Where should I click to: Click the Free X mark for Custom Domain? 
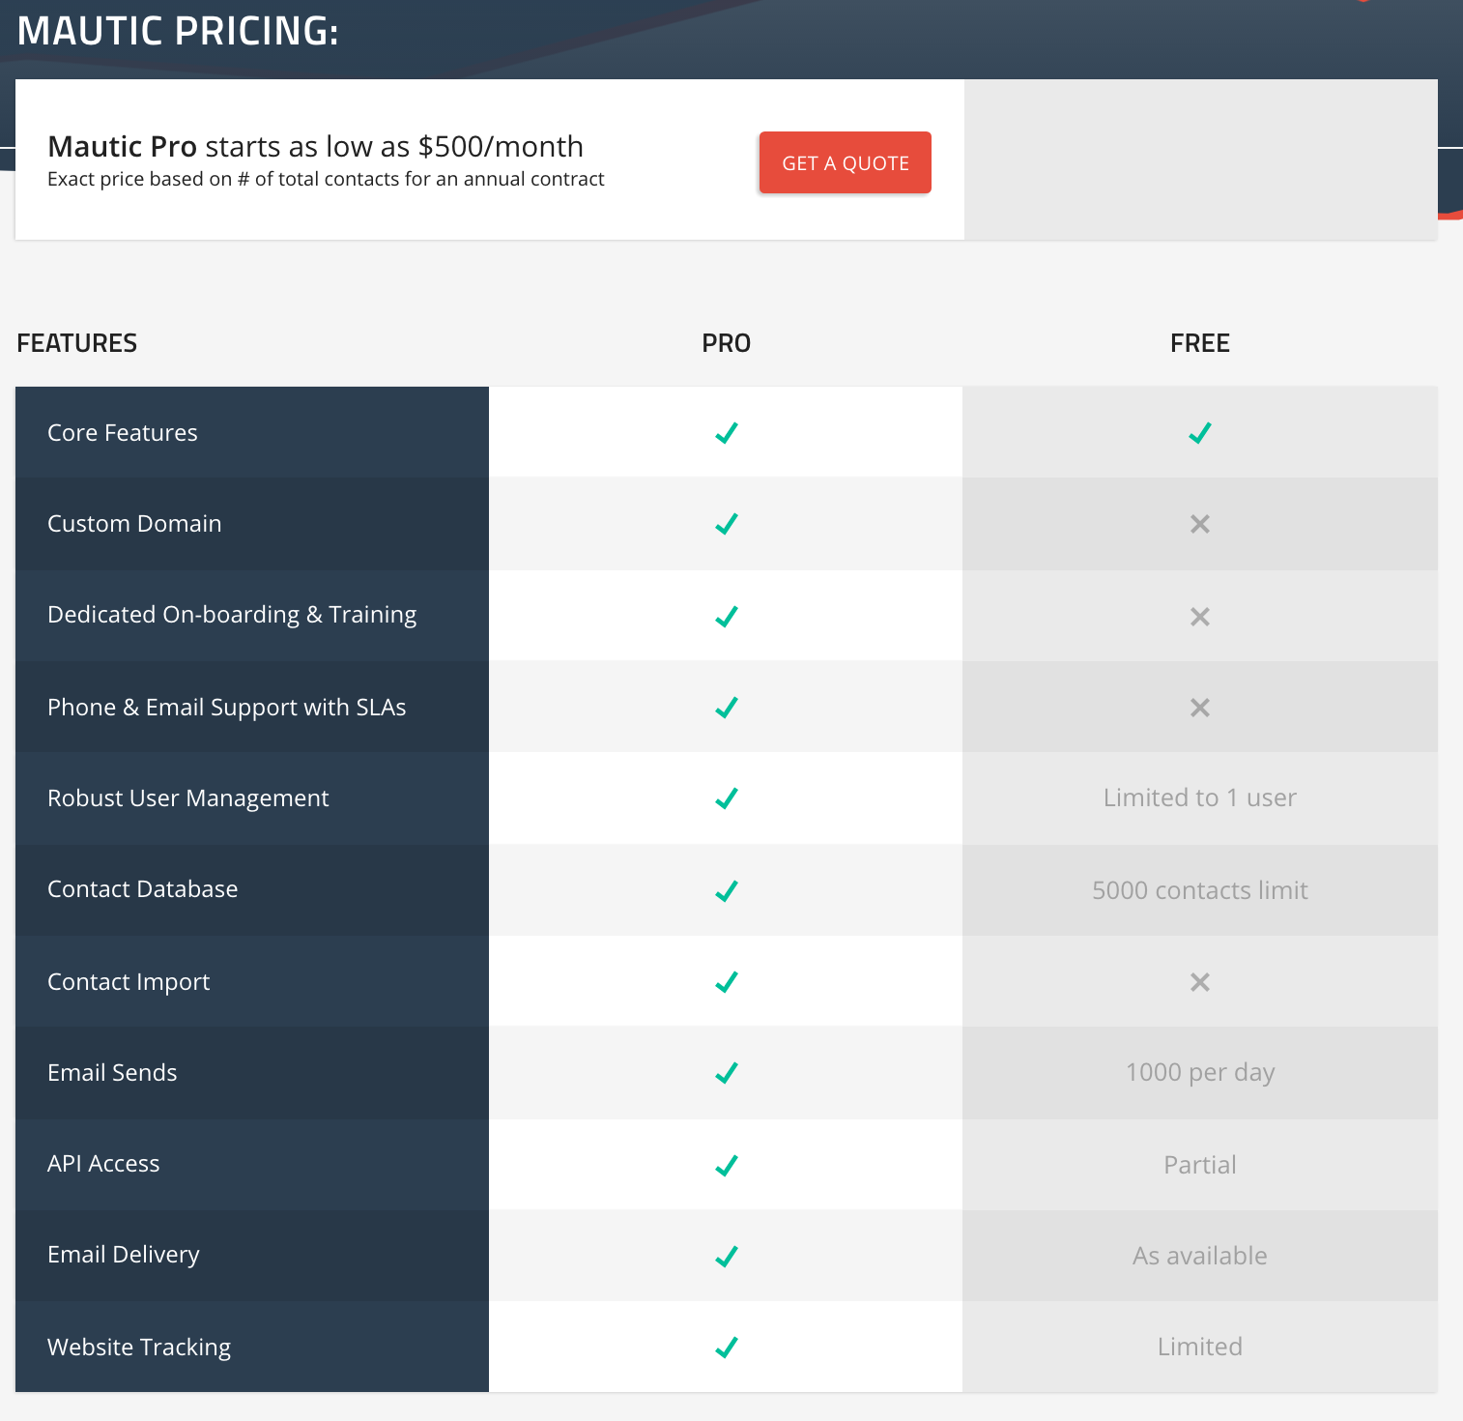[x=1200, y=524]
